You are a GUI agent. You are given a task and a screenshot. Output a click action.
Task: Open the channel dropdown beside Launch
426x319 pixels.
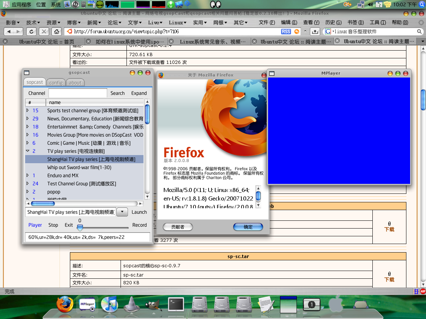[x=122, y=212]
